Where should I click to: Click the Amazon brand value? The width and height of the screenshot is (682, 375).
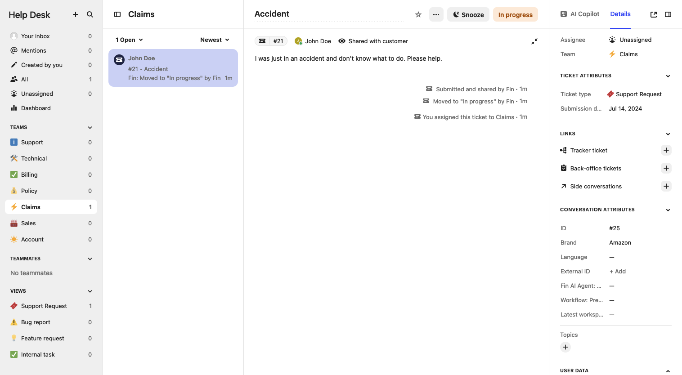620,242
